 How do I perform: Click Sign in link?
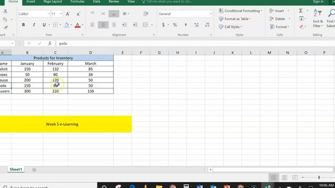point(318,2)
